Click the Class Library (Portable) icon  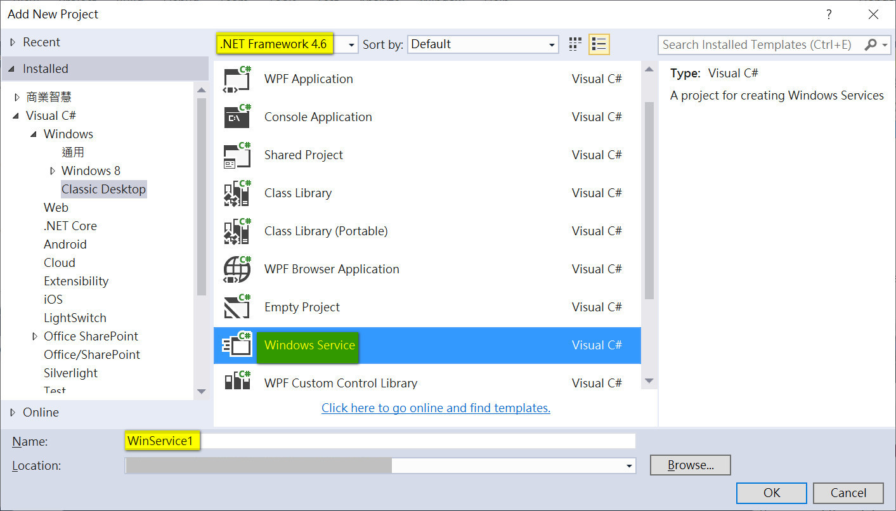coord(237,231)
